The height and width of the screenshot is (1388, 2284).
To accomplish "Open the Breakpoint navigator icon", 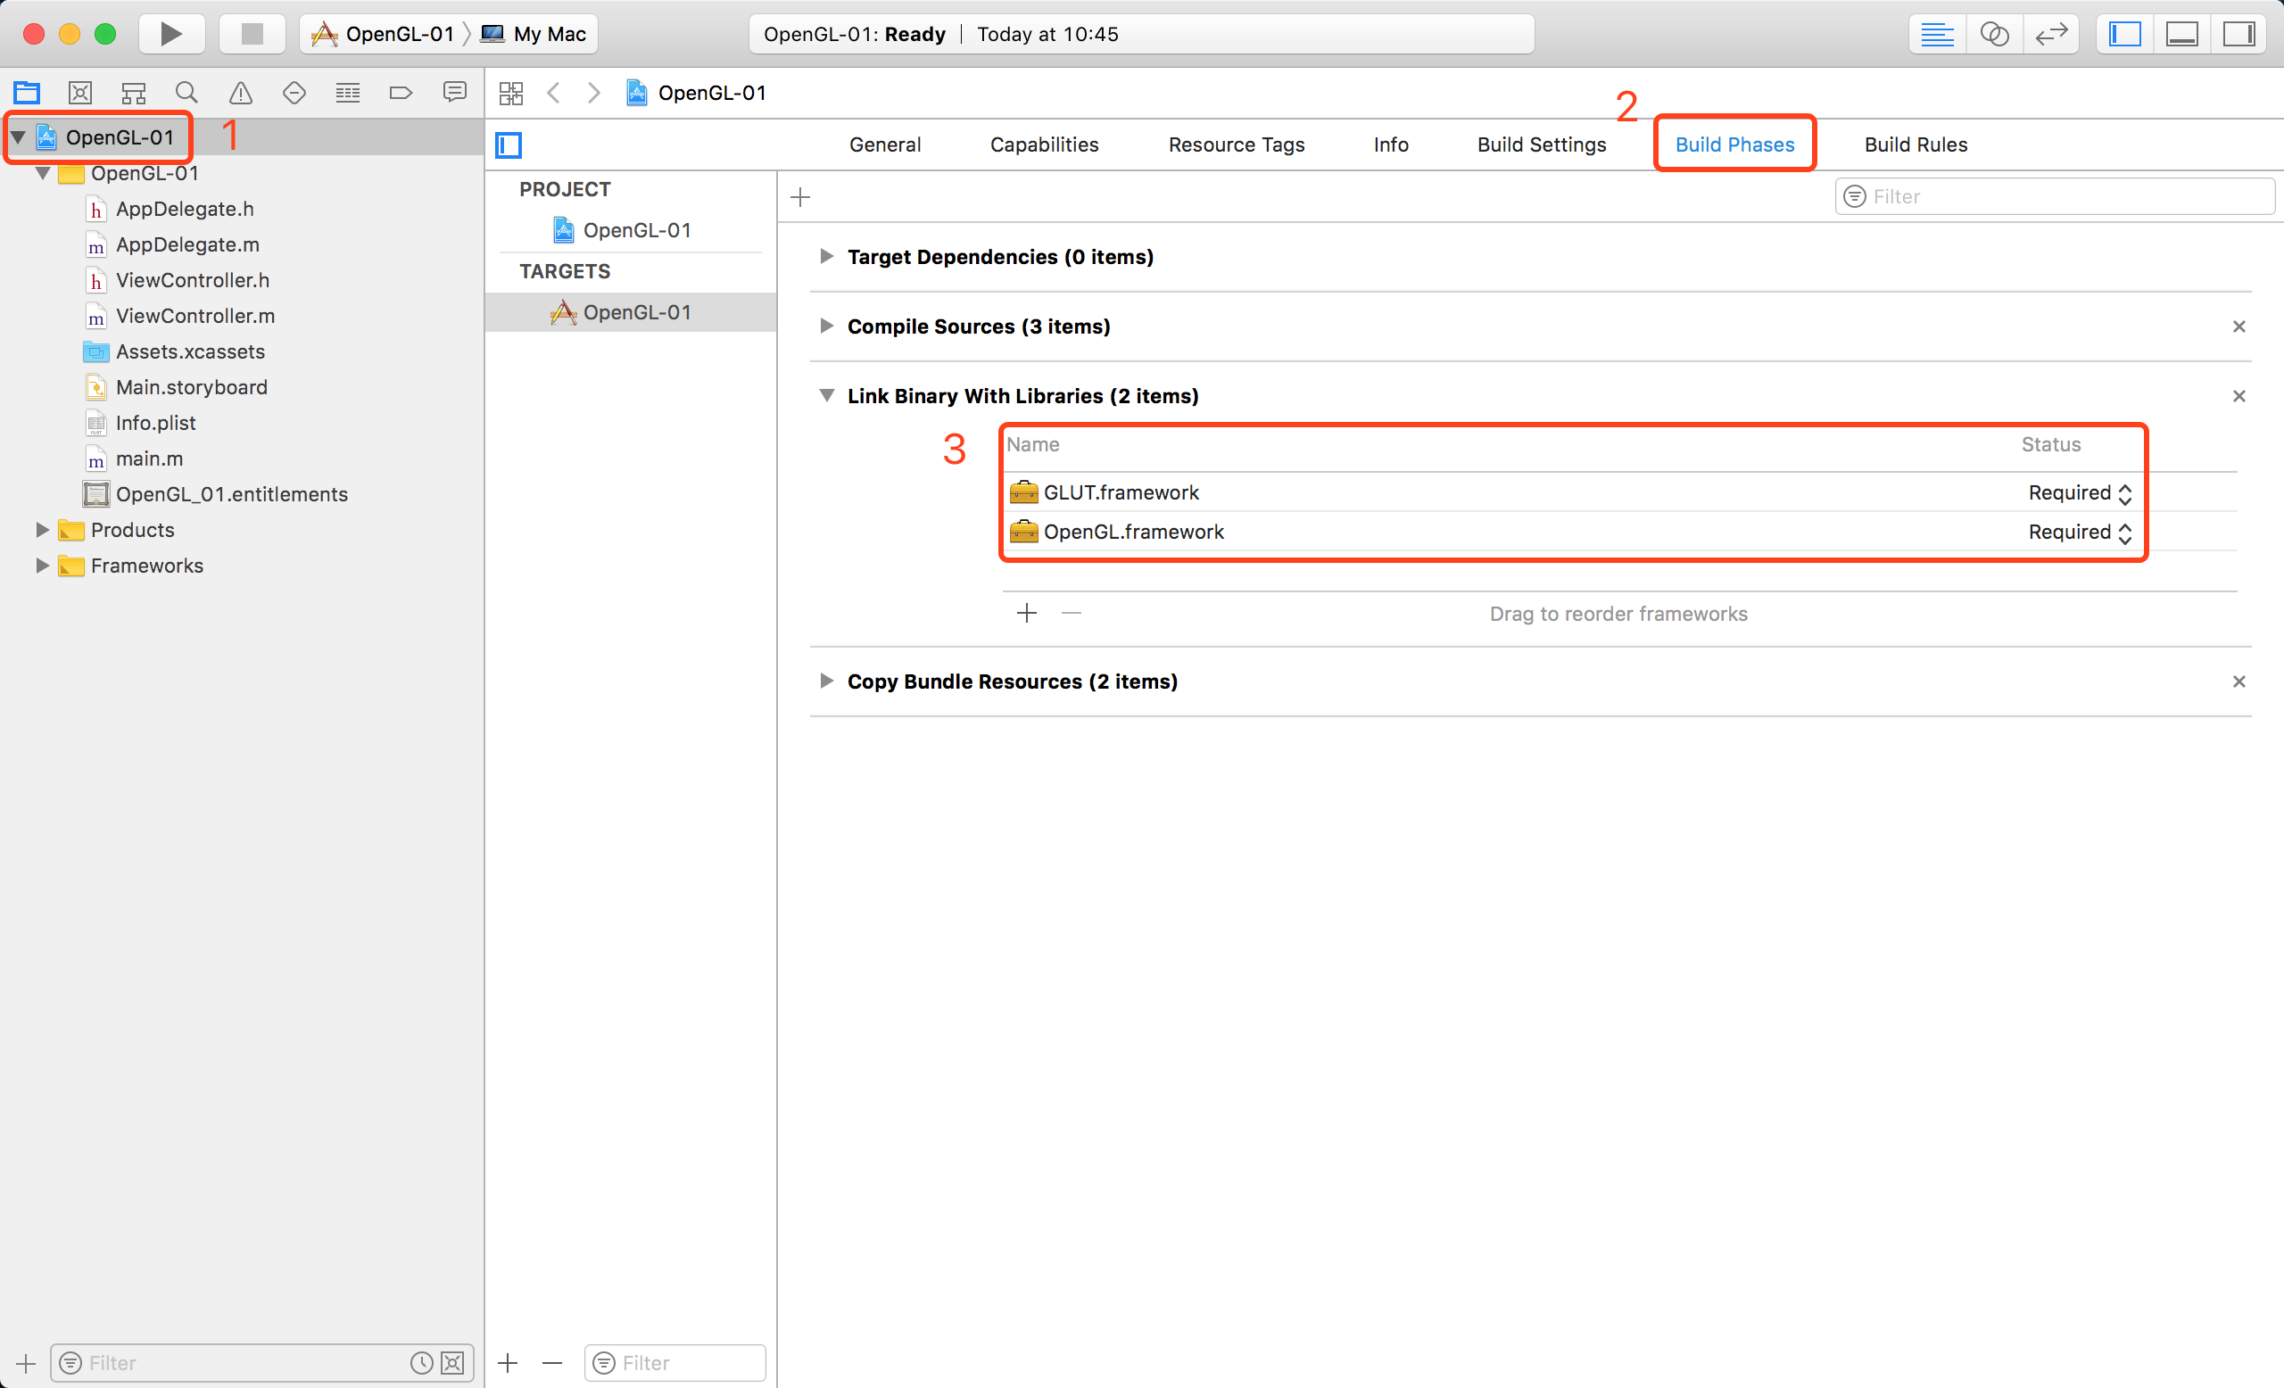I will click(x=401, y=93).
